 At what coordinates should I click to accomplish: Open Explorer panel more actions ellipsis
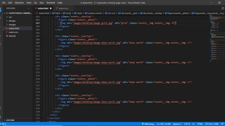coord(28,8)
